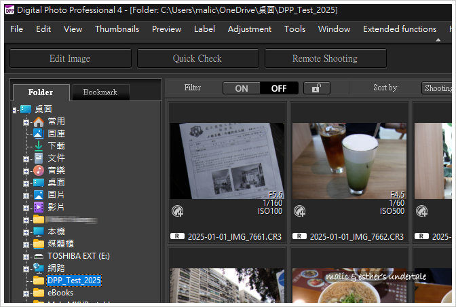456x307 pixels.
Task: Expand the 本機 computer node
Action: click(26, 232)
